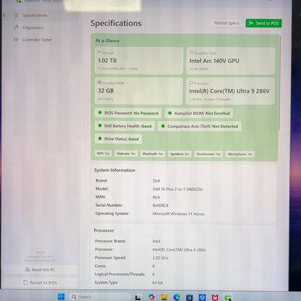The image size is (301, 301).
Task: Select the Diagnostics wrench icon
Action: tap(16, 27)
